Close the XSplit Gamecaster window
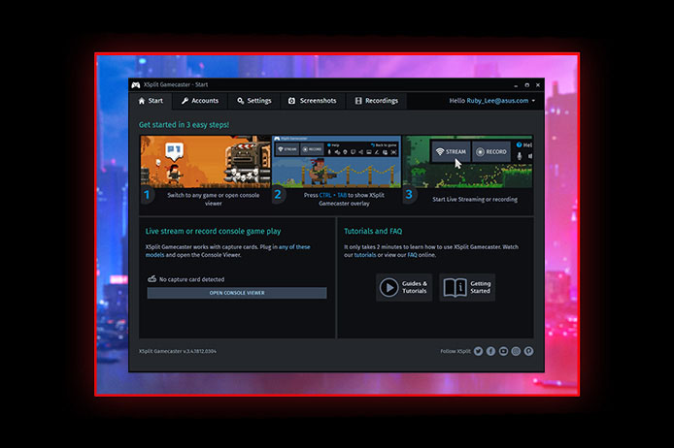 [538, 85]
